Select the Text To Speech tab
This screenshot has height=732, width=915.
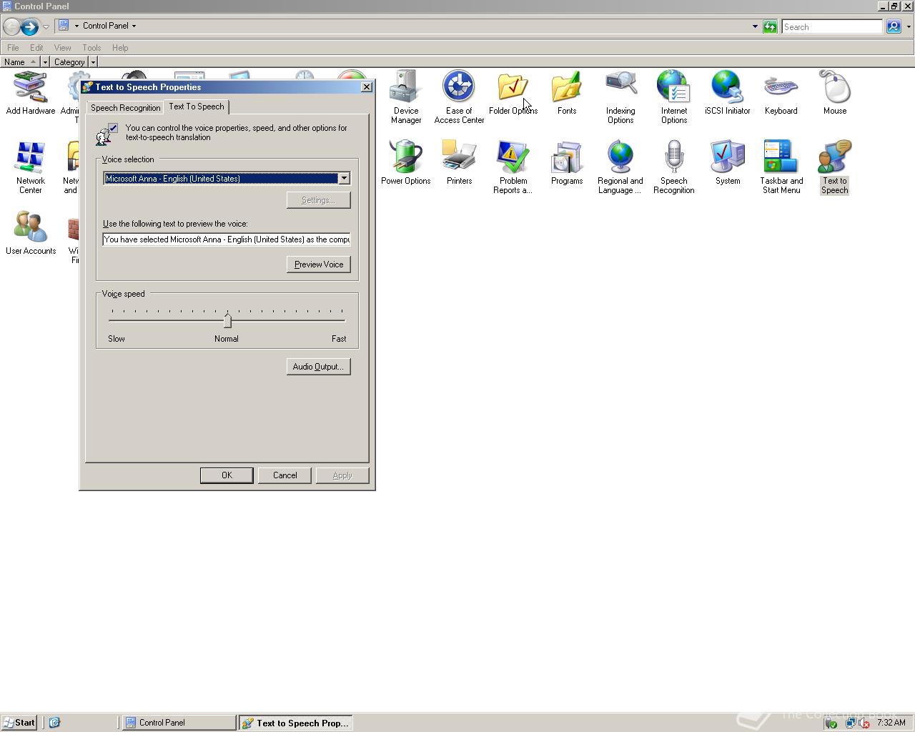point(197,107)
